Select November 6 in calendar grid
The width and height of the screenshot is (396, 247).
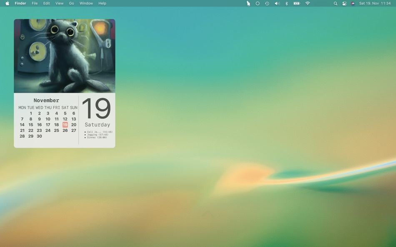click(x=74, y=113)
